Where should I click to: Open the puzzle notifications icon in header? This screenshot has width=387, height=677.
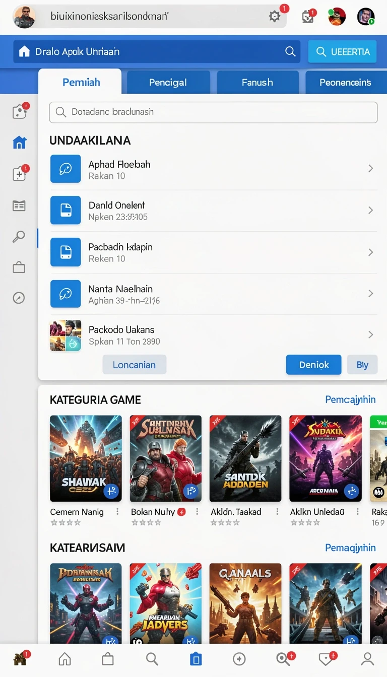(x=307, y=17)
